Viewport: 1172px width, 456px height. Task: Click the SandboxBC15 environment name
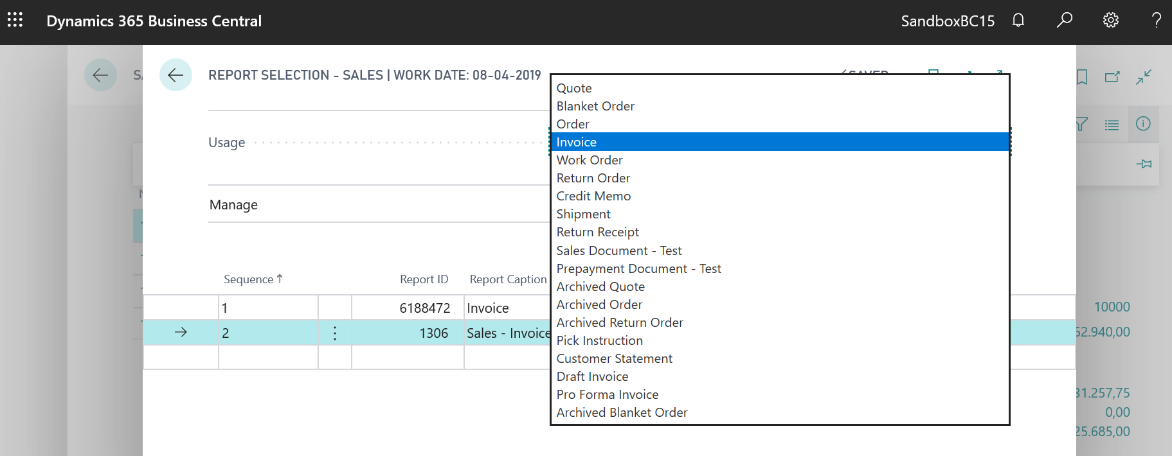(x=948, y=21)
